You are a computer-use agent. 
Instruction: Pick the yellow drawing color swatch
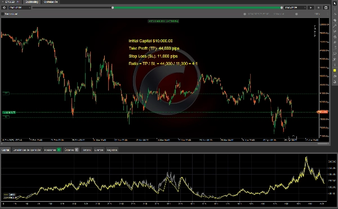(335, 70)
